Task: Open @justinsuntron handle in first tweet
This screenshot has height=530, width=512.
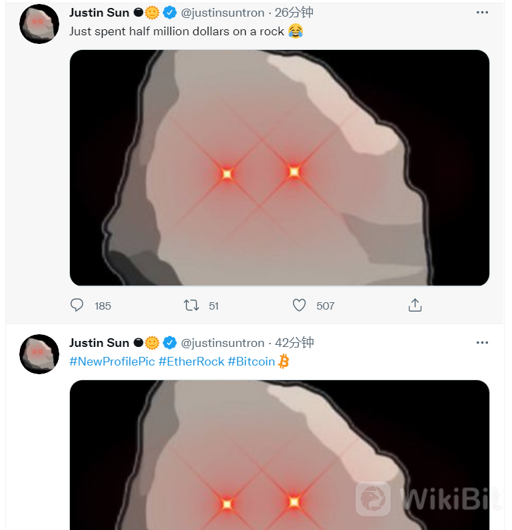Action: click(x=223, y=13)
